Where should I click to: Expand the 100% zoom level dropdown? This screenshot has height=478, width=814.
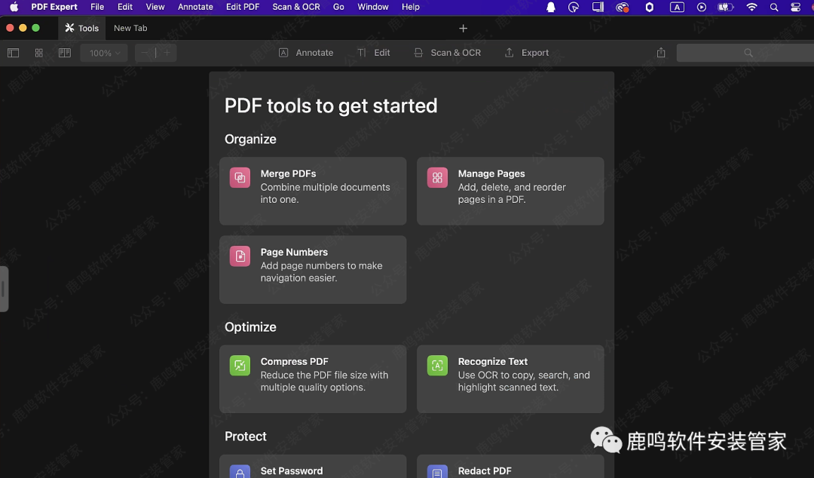click(x=104, y=53)
